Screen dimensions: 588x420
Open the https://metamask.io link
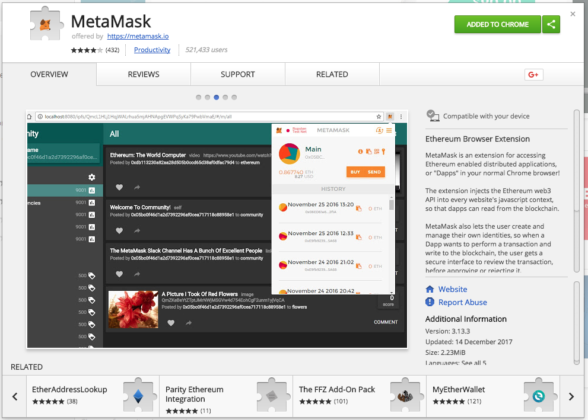tap(138, 36)
